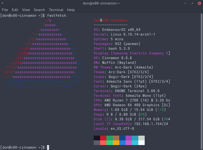Click the typed command fastfetch
Image resolution: width=203 pixels, height=150 pixels.
pyautogui.click(x=57, y=16)
